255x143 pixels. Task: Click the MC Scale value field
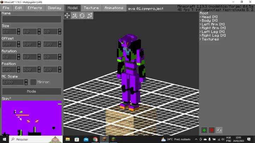click(13, 82)
